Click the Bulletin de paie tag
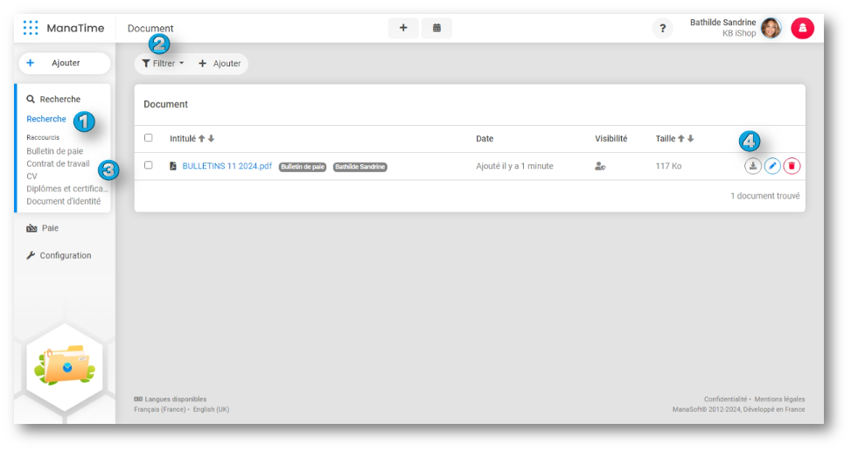The image size is (851, 451). [303, 166]
